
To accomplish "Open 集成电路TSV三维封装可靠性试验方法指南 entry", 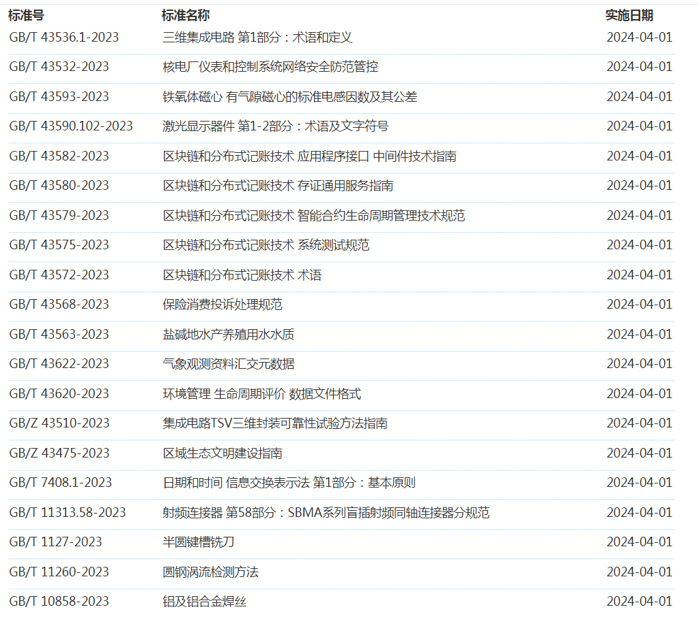I will click(275, 423).
